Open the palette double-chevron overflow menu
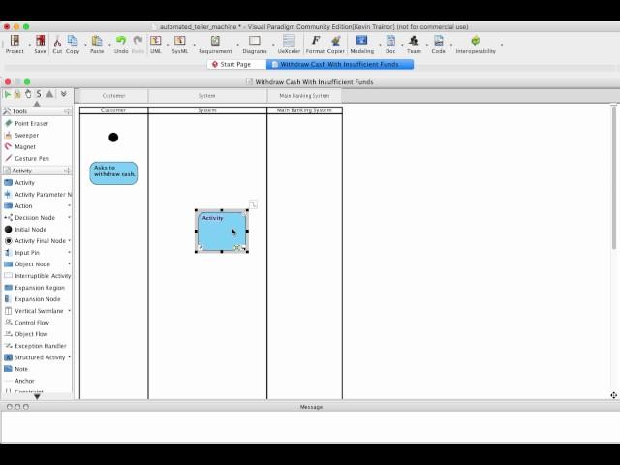This screenshot has height=465, width=620. [63, 94]
